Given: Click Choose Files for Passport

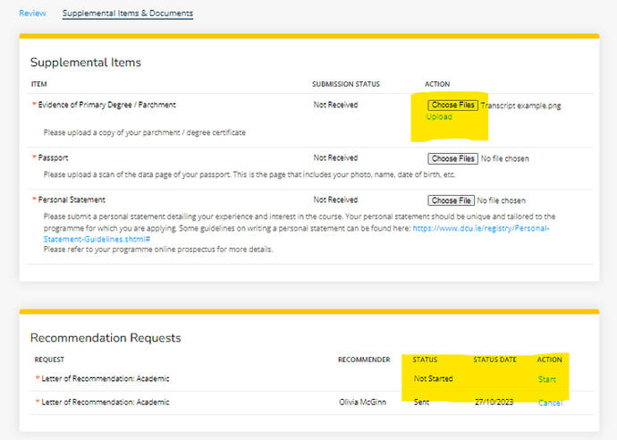Looking at the screenshot, I should click(452, 158).
